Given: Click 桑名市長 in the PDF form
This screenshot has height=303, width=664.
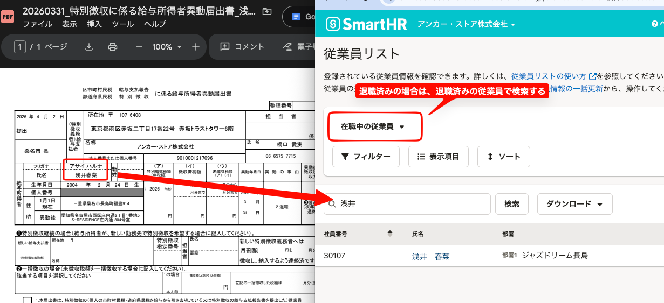Looking at the screenshot, I should point(36,151).
